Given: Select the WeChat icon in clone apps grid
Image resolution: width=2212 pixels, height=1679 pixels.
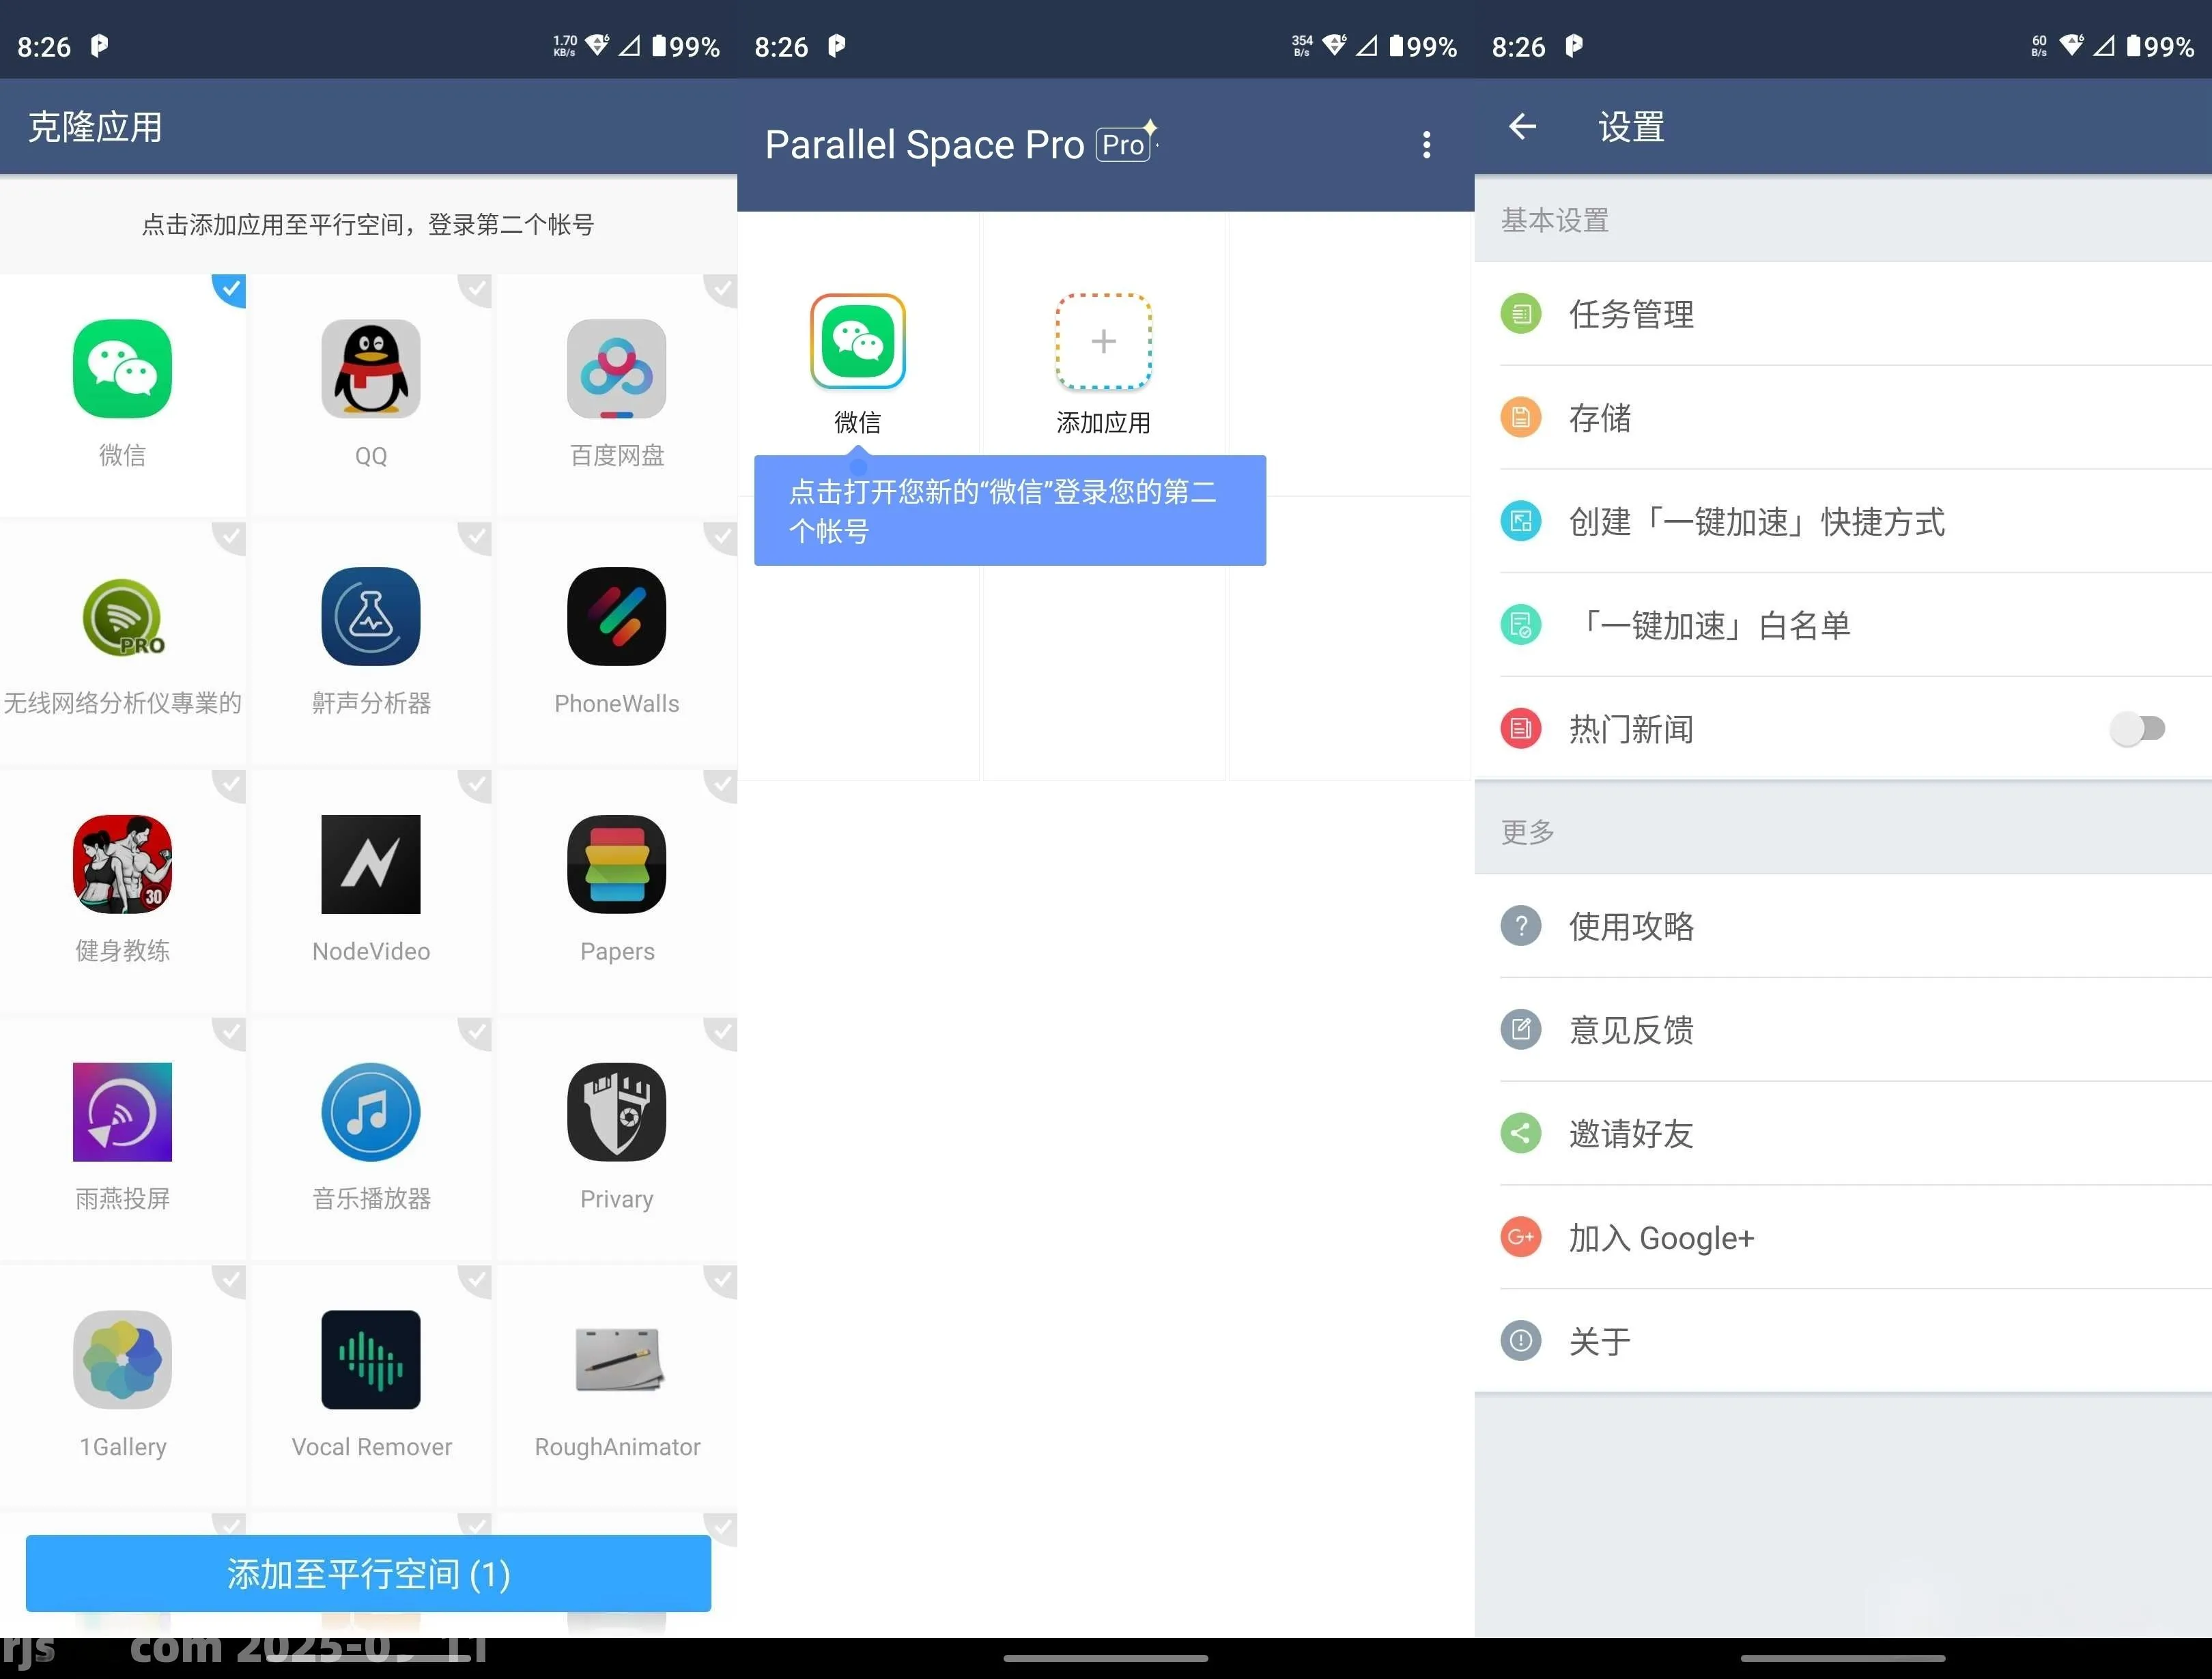Looking at the screenshot, I should coord(122,368).
